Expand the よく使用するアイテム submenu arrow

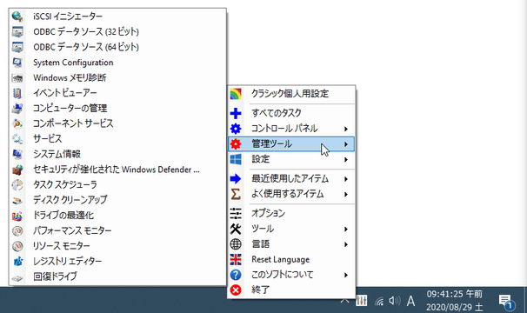(346, 195)
